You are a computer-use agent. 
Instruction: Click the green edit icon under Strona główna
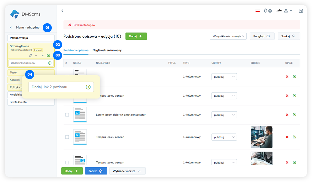(48, 56)
